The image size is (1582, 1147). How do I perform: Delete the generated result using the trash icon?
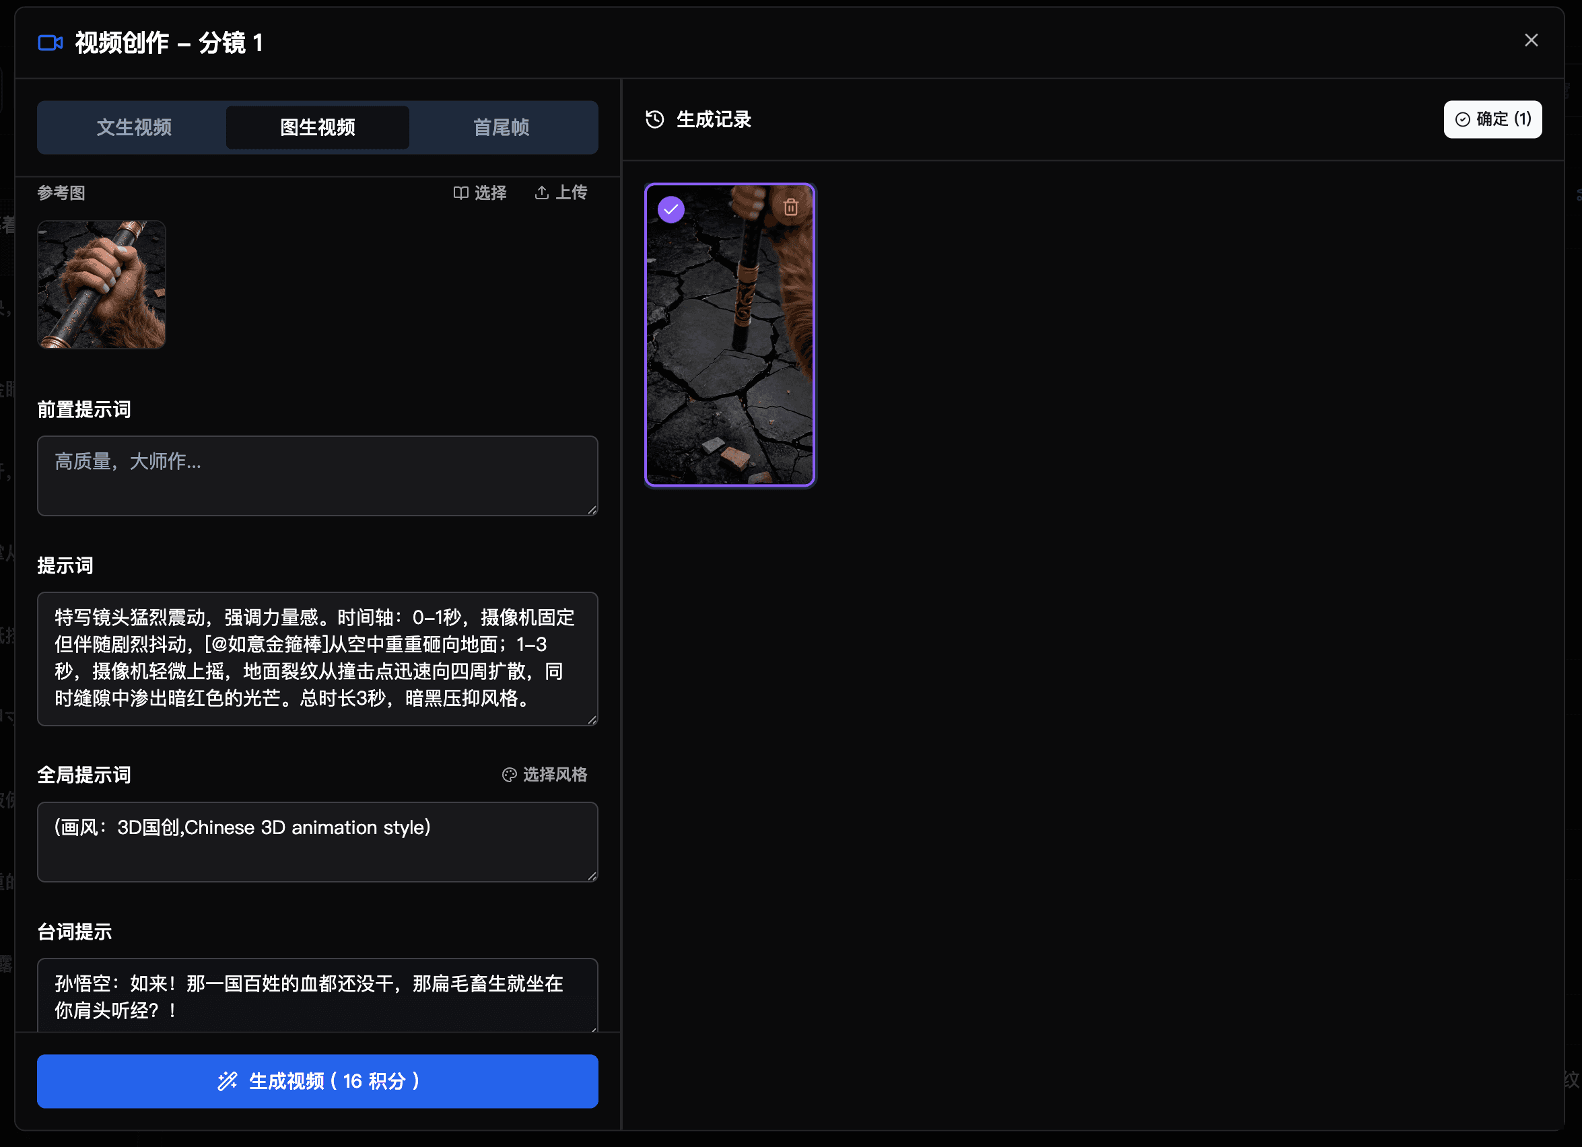[x=790, y=207]
